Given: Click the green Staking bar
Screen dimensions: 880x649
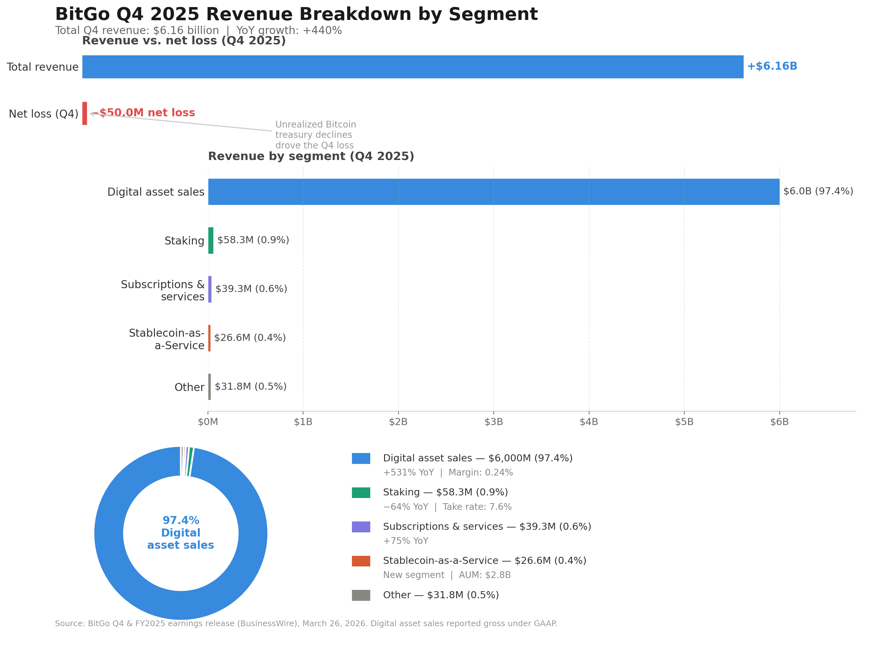Looking at the screenshot, I should pos(211,240).
